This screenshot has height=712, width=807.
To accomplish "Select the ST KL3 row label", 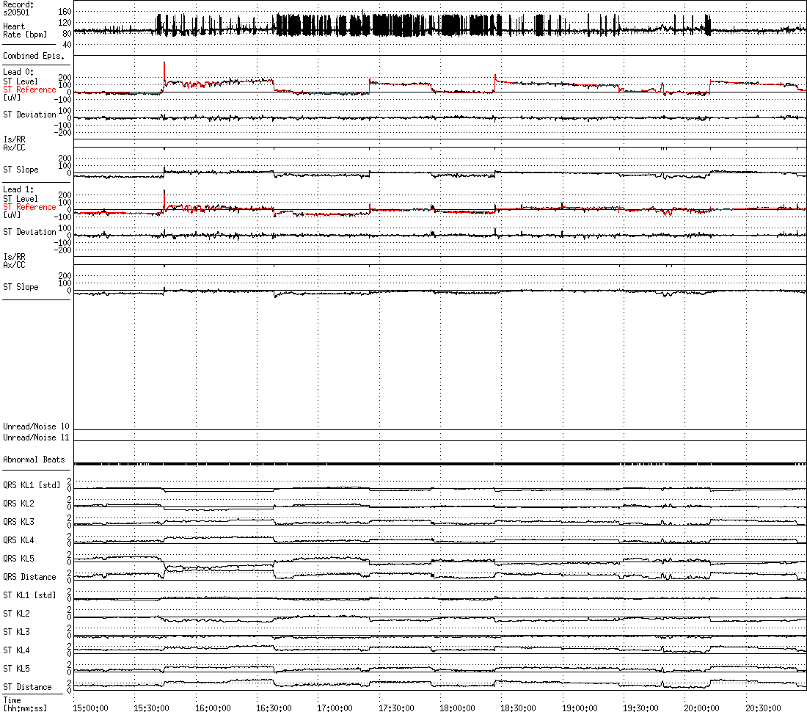I will [17, 632].
